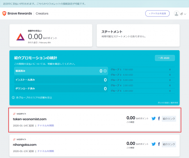Click the next deposit date February 8th

tap(39, 43)
